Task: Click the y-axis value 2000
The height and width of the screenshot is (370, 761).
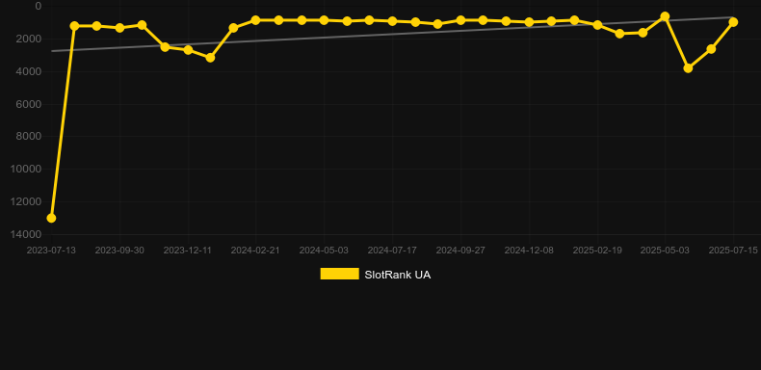Action: click(29, 39)
